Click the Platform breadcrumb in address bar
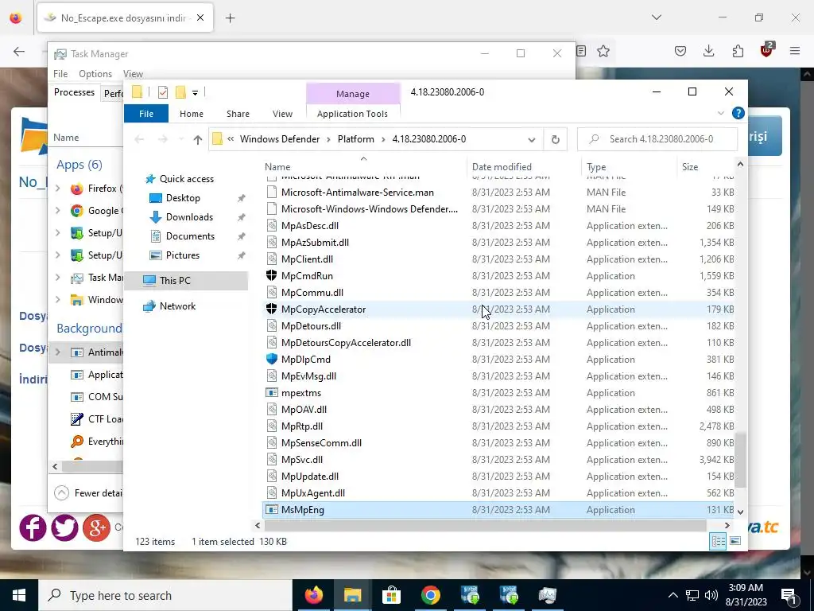 pos(355,139)
